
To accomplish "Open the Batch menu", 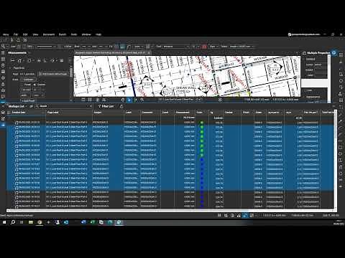I will (63, 34).
